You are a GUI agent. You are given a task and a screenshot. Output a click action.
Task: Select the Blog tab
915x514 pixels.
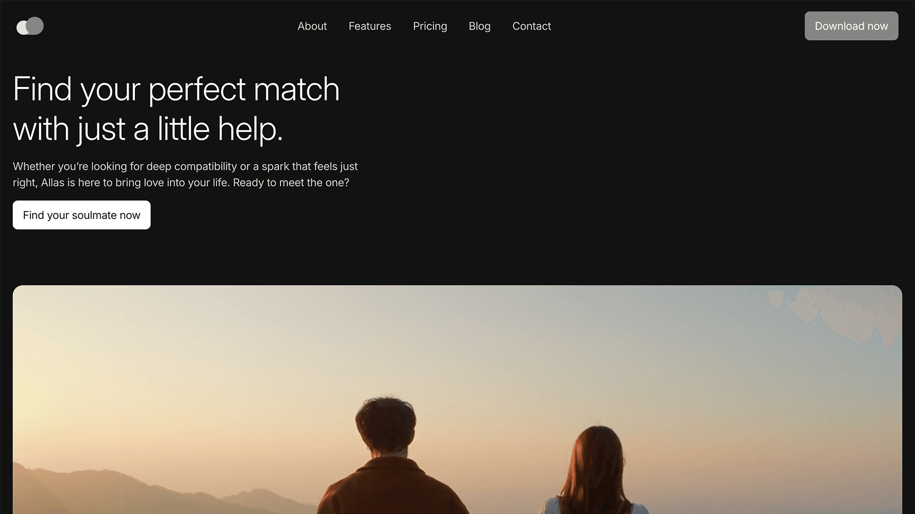coord(479,26)
